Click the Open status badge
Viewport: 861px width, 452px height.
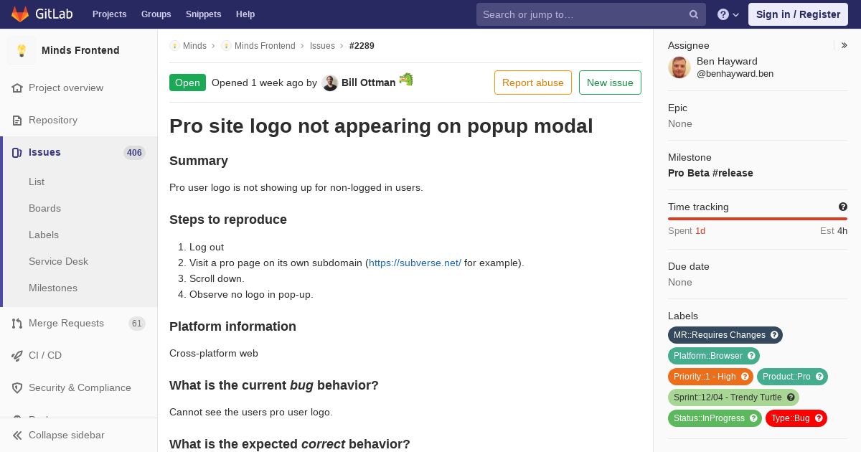pos(187,83)
